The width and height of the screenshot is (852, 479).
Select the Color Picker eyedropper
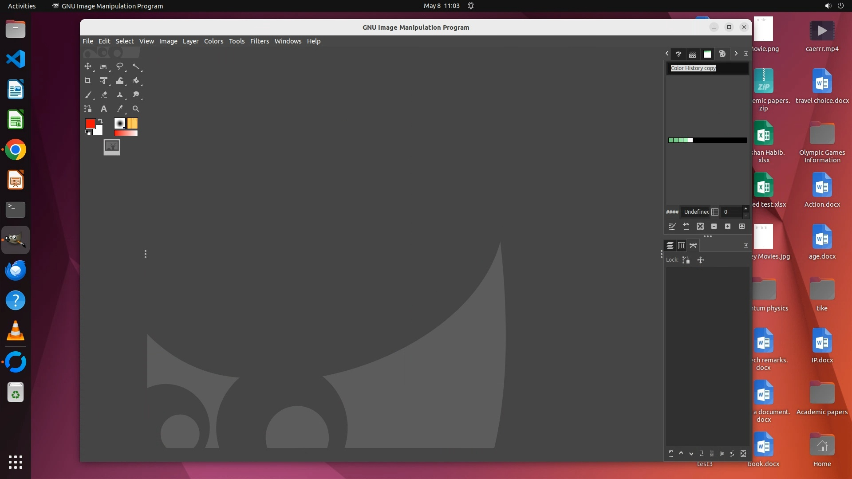pos(119,109)
